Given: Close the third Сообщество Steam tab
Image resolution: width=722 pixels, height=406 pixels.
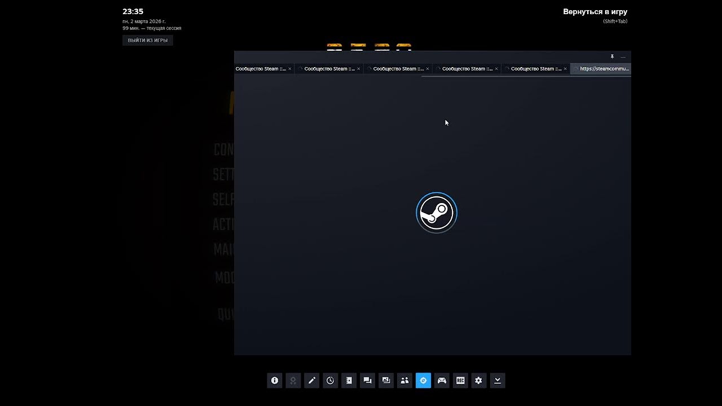Looking at the screenshot, I should tap(428, 69).
